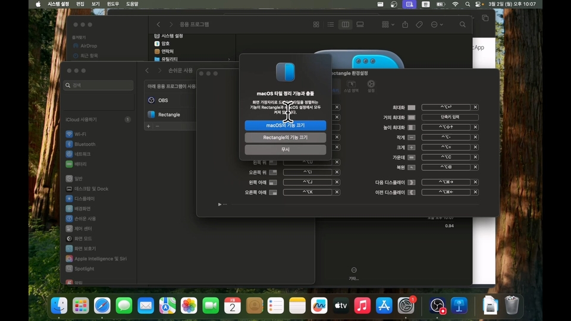Remove an app with the minus button

pyautogui.click(x=157, y=126)
